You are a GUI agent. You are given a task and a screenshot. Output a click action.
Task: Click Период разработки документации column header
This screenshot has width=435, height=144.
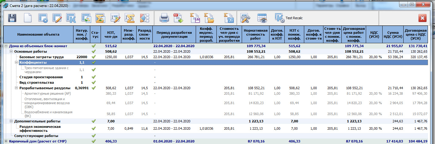click(x=174, y=34)
